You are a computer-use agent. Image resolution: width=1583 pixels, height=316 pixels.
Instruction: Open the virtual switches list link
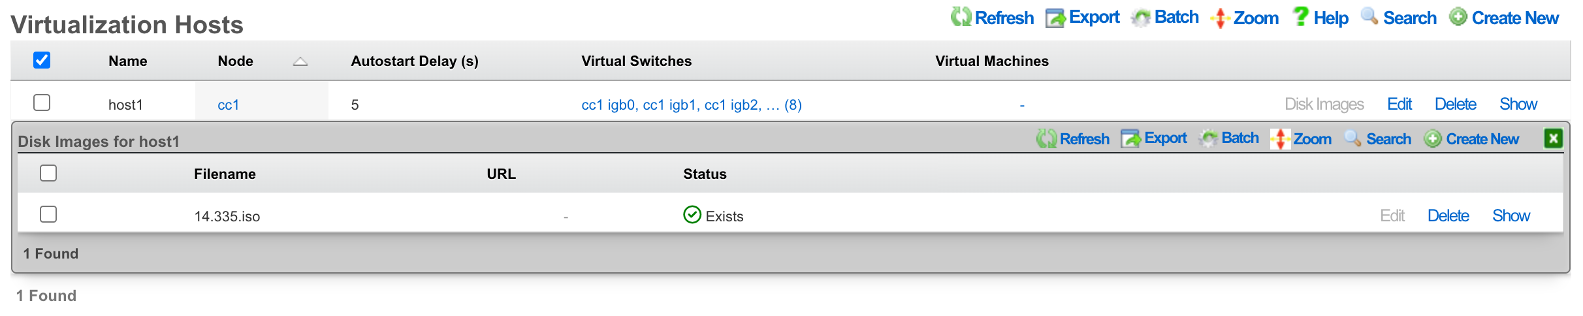[692, 104]
